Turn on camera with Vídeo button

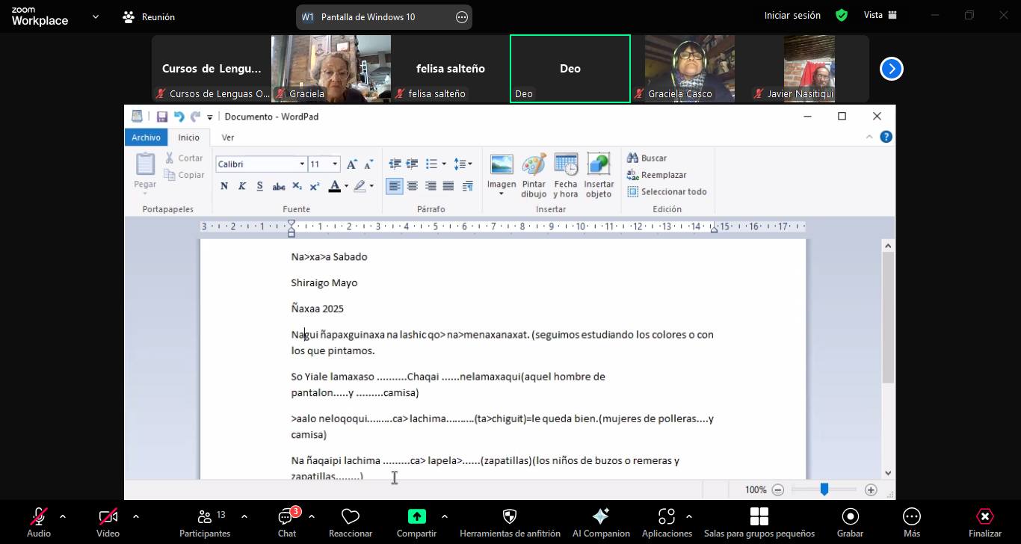(108, 517)
